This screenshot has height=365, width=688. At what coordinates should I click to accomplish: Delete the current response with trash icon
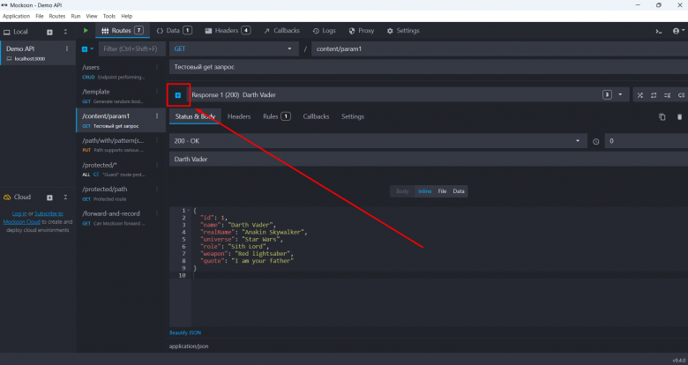click(x=679, y=116)
